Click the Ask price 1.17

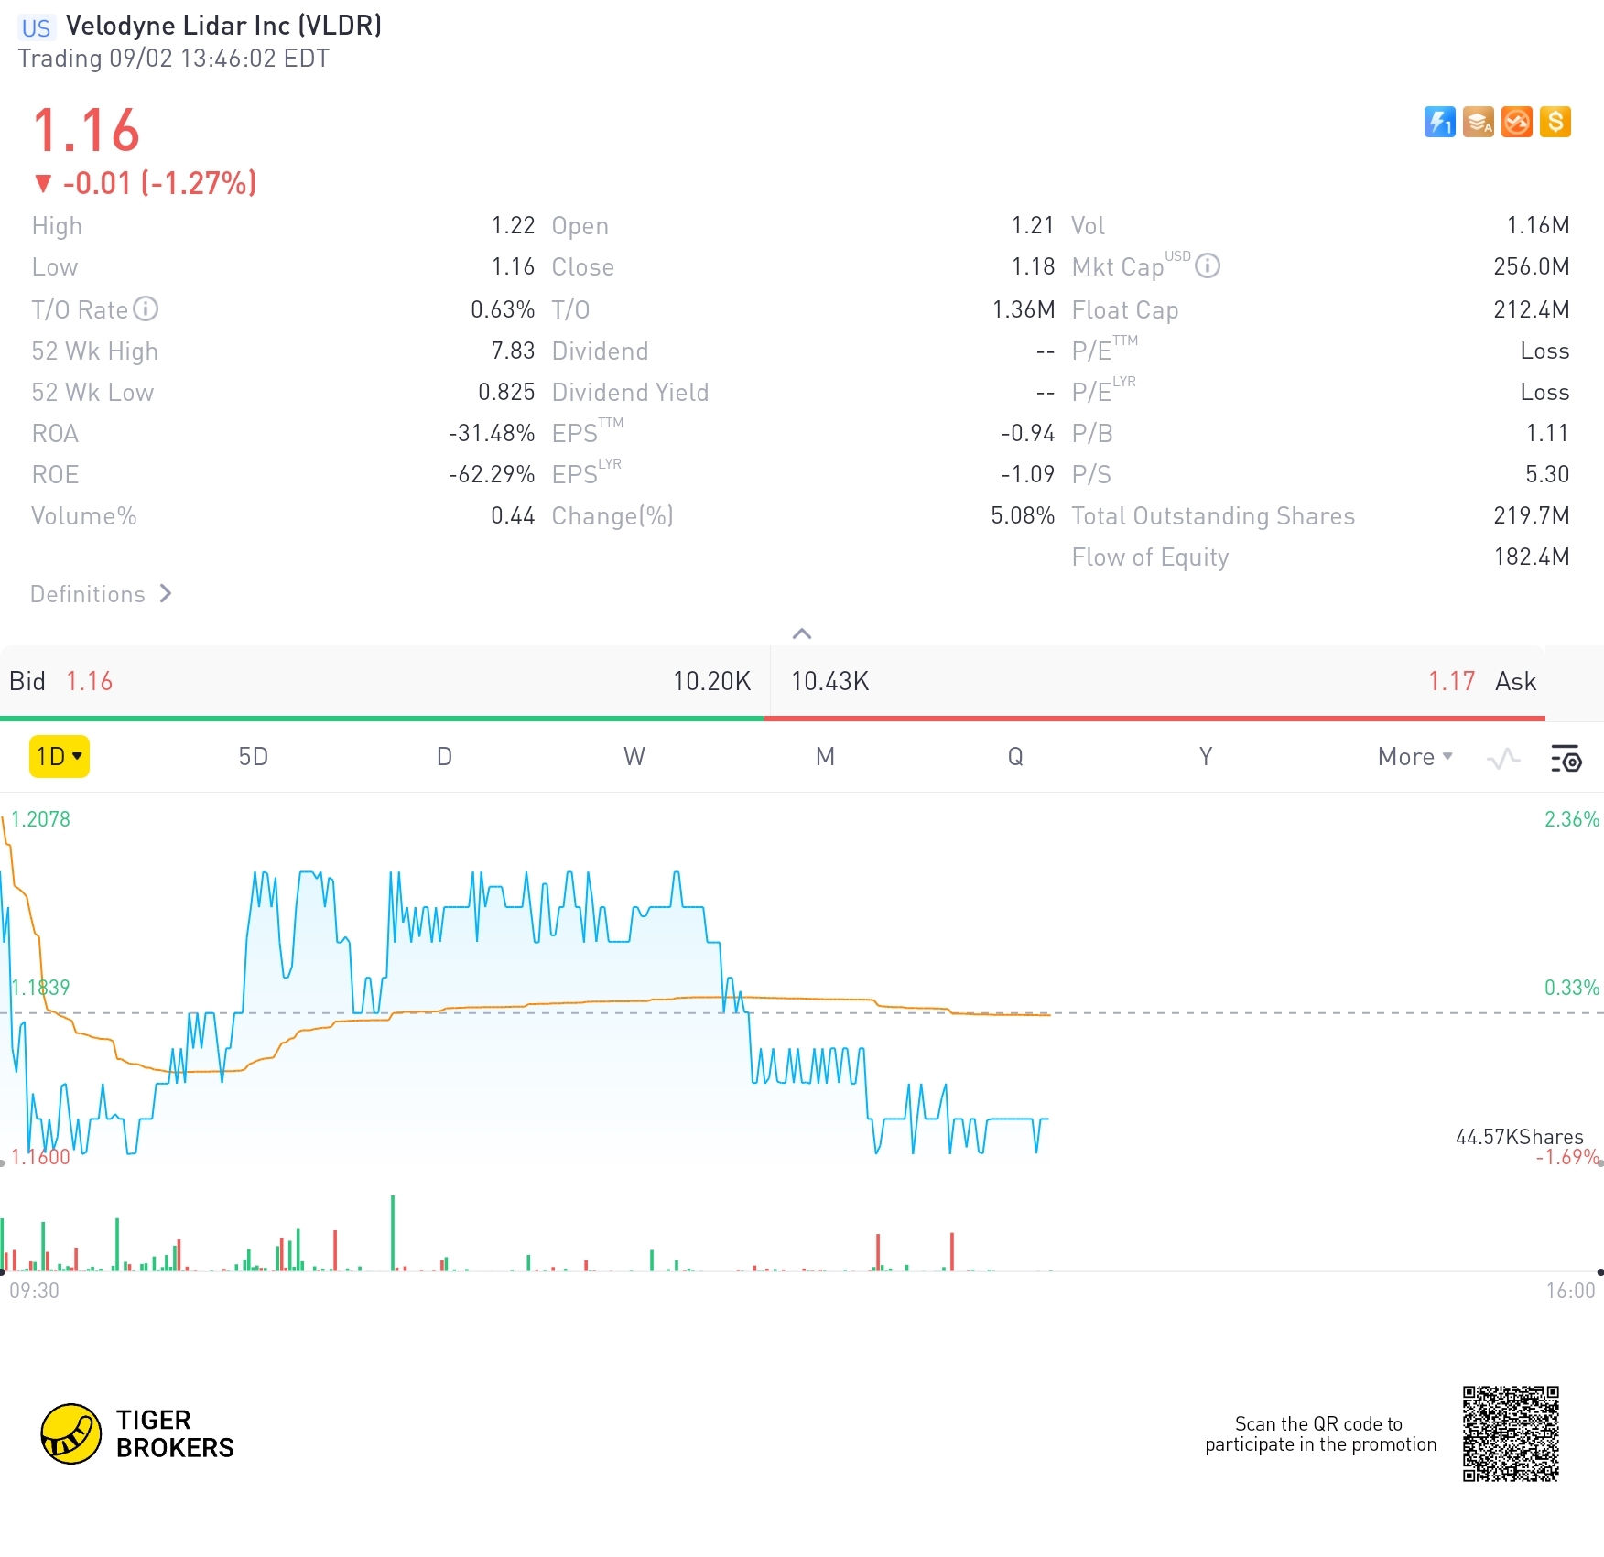click(x=1451, y=681)
